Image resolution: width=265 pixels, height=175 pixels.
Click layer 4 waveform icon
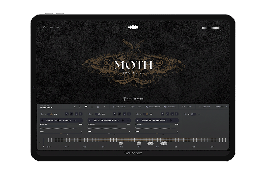[186, 114]
